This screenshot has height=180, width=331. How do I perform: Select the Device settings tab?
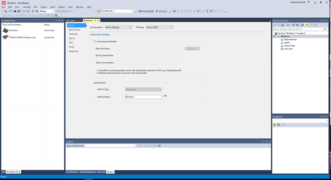point(72,38)
